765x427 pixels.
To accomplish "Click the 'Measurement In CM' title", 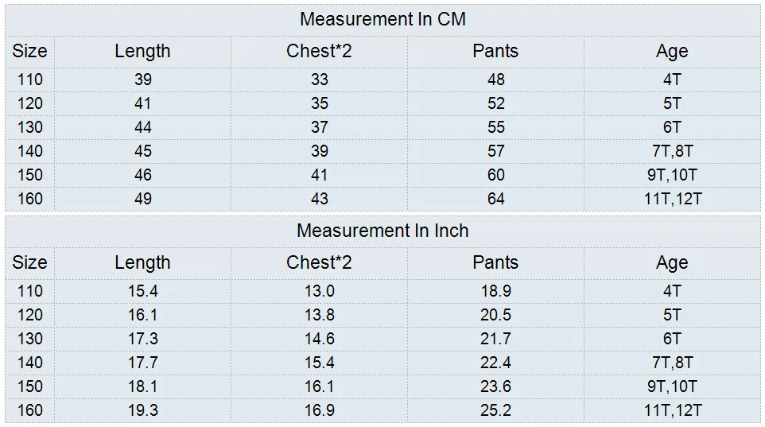I will click(x=382, y=19).
